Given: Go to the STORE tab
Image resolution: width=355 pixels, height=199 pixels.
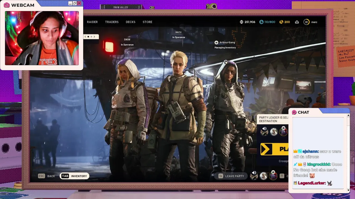Looking at the screenshot, I should (147, 22).
